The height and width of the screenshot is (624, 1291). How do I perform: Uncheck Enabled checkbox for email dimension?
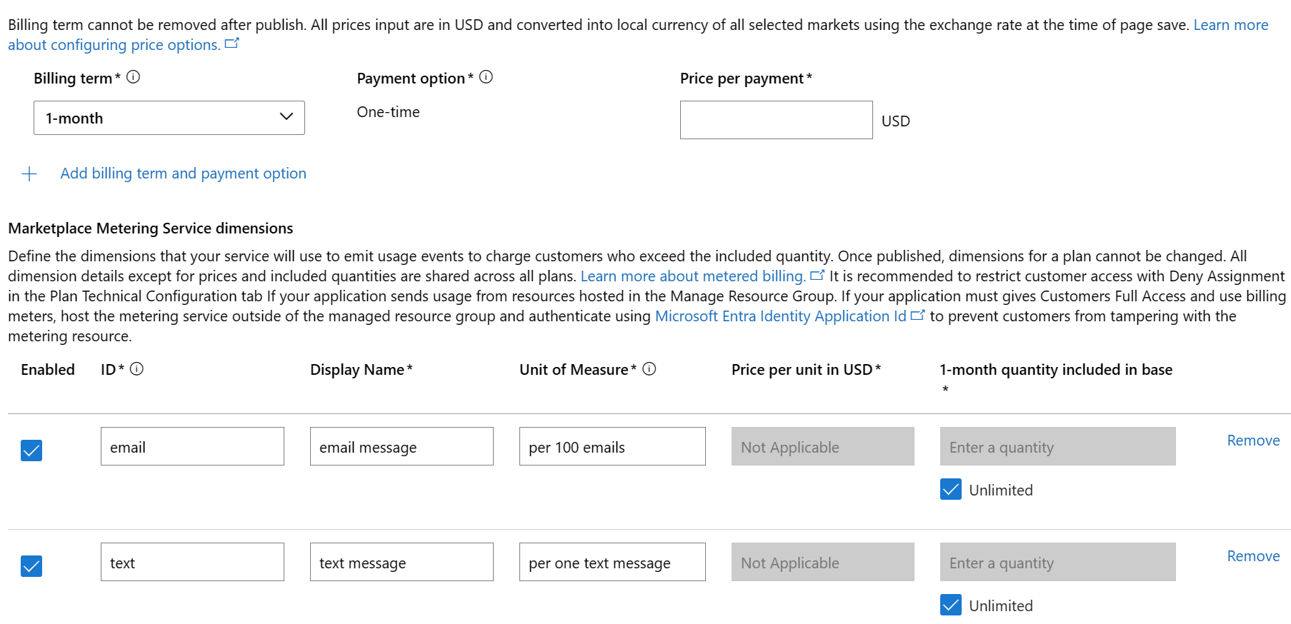[31, 451]
